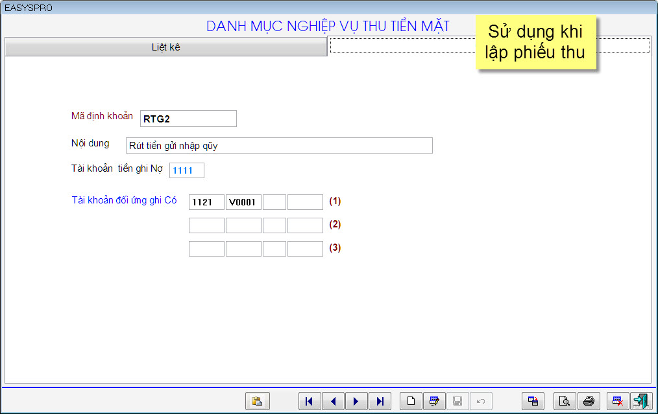Click the credit account field showing 1121
The image size is (658, 414).
click(206, 202)
